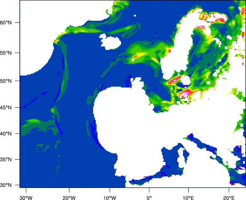Click the 0° longitude label
This screenshot has height=200, width=246.
coord(149,198)
